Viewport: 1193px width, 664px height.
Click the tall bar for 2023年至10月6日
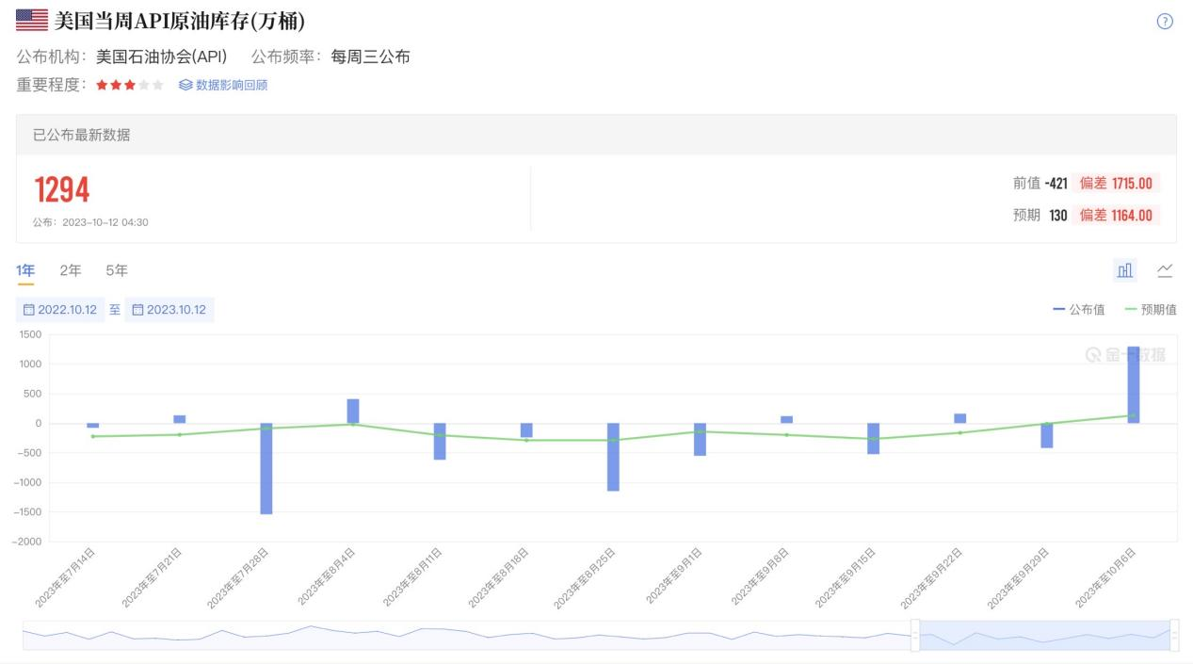[1134, 384]
